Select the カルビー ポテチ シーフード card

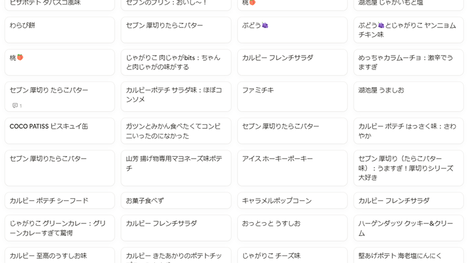[x=60, y=201]
